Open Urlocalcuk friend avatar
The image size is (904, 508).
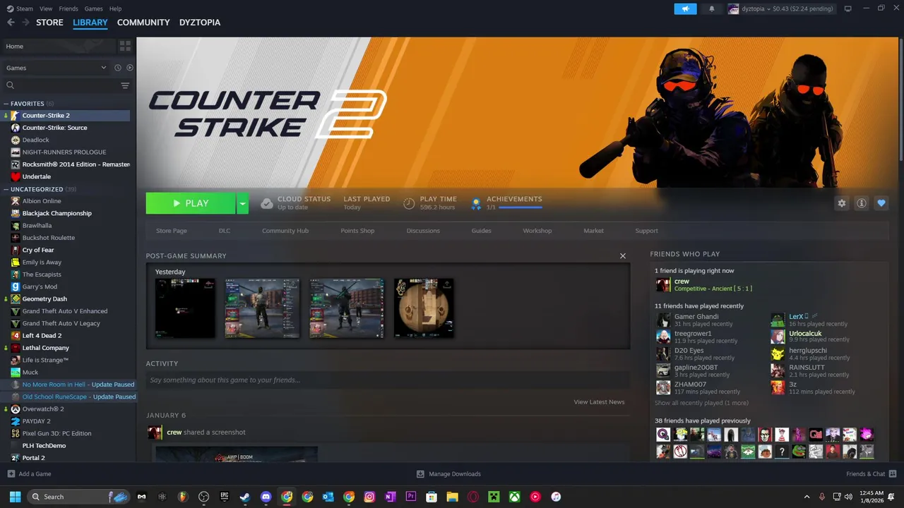[x=778, y=337]
